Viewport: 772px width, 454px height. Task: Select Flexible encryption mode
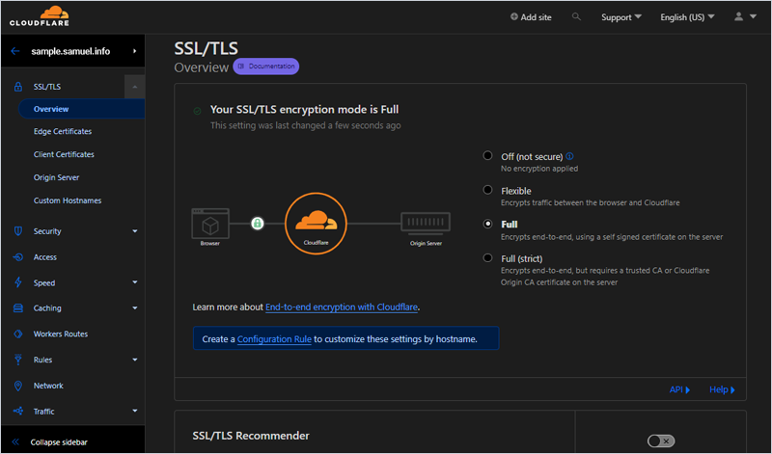[488, 190]
